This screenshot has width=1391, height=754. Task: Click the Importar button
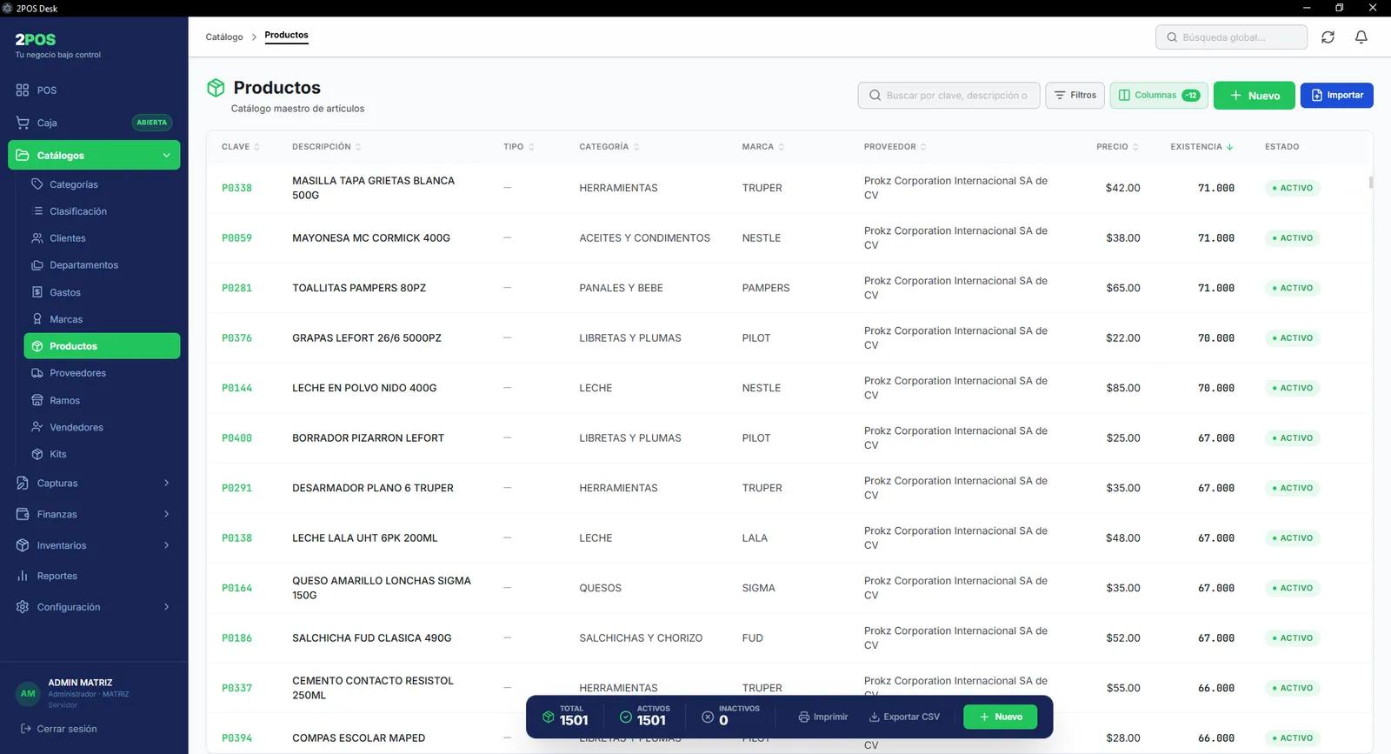(1336, 95)
